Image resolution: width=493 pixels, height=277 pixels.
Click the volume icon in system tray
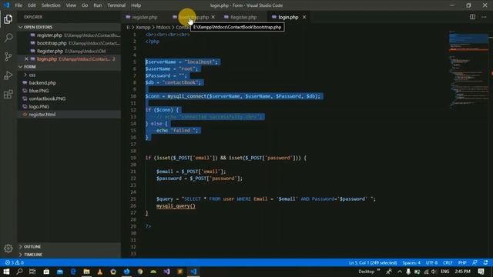[434, 272]
